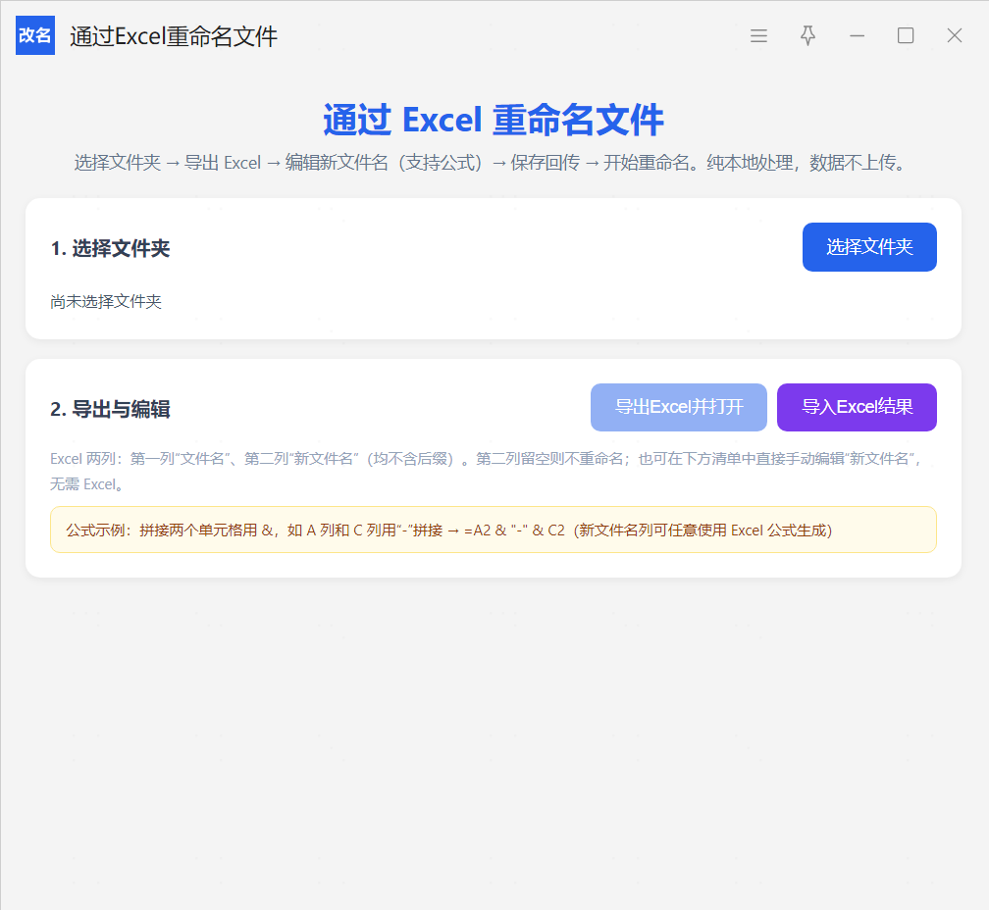
Task: Click the heading 1. 选择文件夹
Action: (x=110, y=248)
